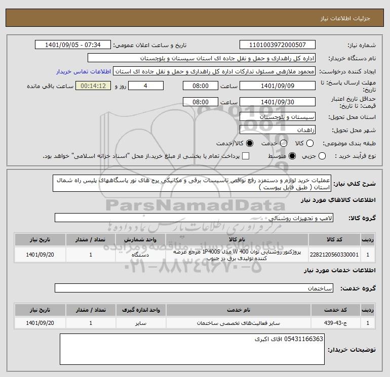Click the goods group field لامپ و تجهیزات روشنائی

pos(194,218)
